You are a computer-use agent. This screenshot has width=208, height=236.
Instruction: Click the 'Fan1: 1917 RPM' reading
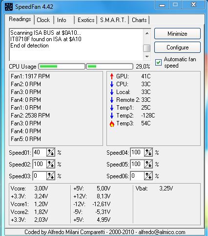pyautogui.click(x=30, y=76)
